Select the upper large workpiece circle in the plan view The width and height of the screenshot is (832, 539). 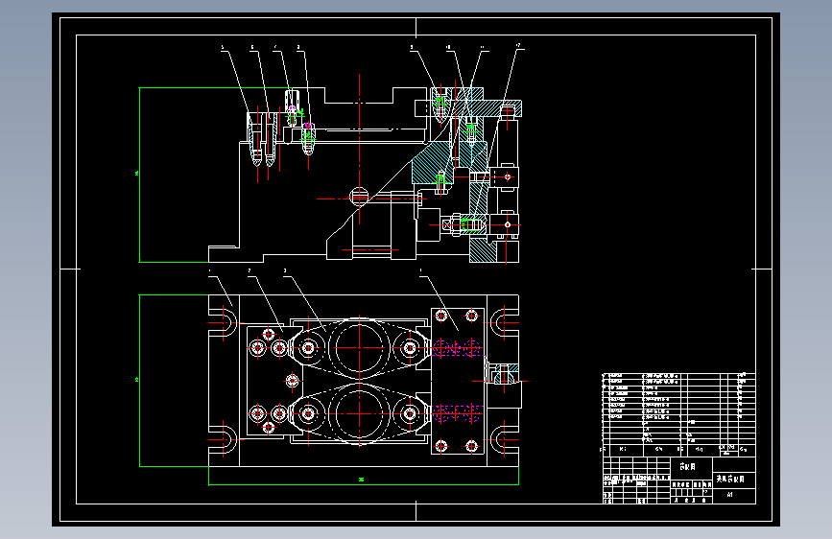359,347
